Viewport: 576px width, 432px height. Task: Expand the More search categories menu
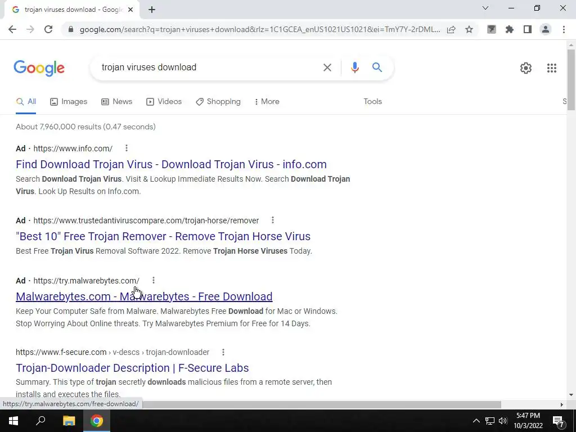point(267,102)
